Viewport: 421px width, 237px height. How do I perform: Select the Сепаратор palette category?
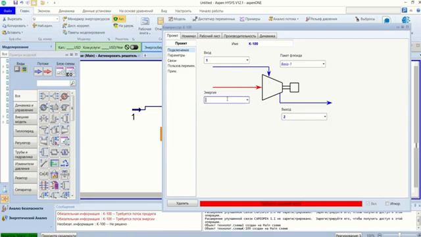click(x=25, y=190)
